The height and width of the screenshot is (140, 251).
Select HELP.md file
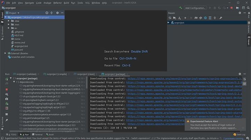coord(17,35)
